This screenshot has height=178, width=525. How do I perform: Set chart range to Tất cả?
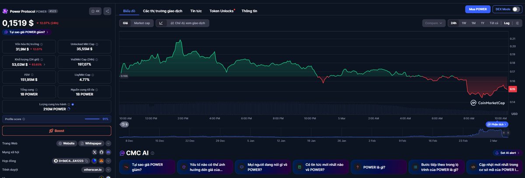(x=494, y=23)
